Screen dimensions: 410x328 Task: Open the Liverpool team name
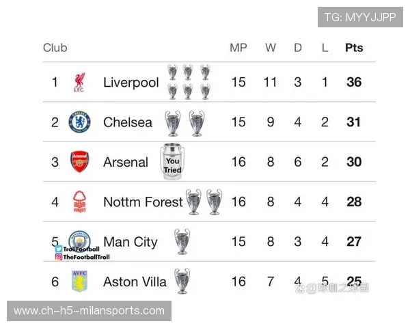[x=131, y=83]
